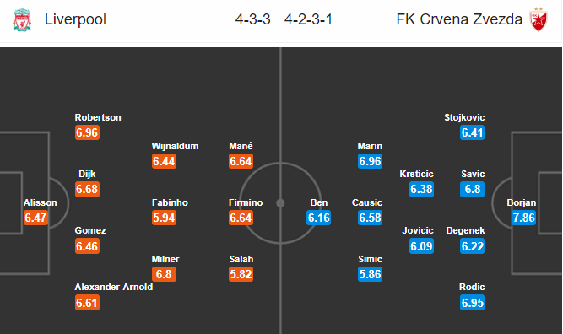Select the 4-2-3-1 formation label

pyautogui.click(x=308, y=19)
